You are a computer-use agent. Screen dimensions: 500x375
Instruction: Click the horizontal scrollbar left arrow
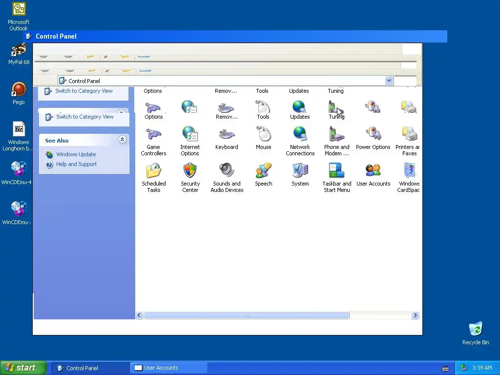[x=139, y=315]
